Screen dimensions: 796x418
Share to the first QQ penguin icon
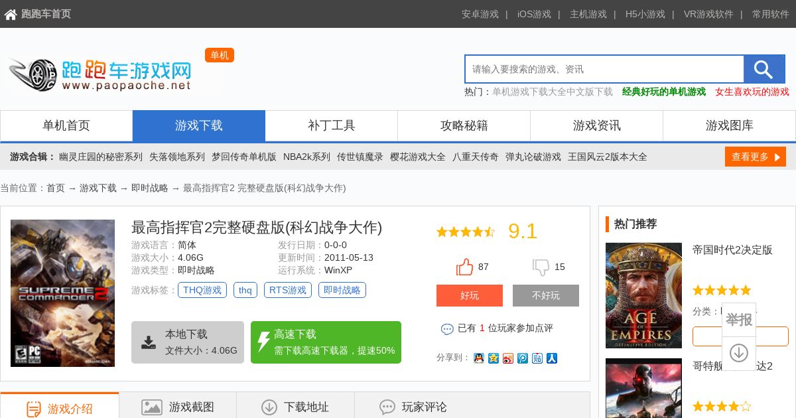point(479,358)
